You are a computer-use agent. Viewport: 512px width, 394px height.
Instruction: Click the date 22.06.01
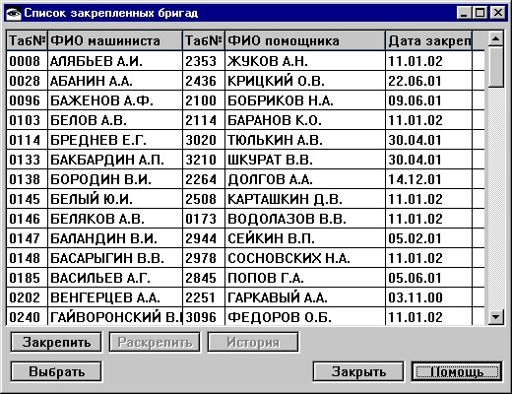click(x=416, y=81)
